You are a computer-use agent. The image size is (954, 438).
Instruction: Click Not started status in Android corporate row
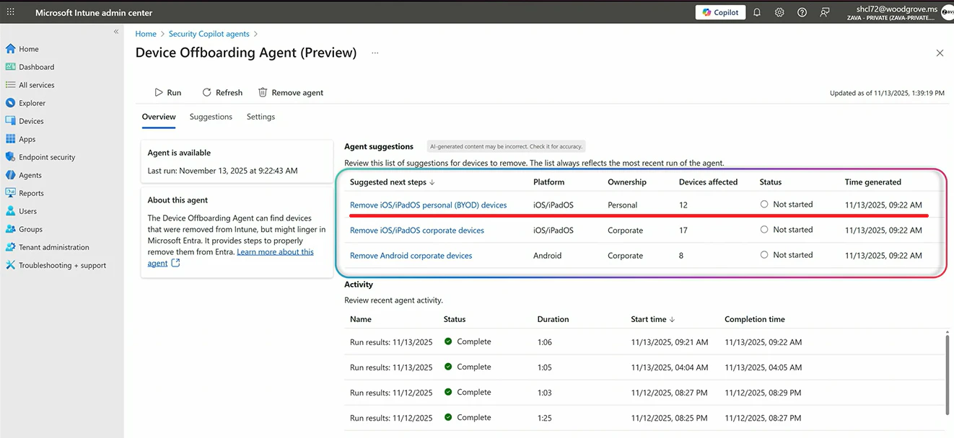(787, 255)
